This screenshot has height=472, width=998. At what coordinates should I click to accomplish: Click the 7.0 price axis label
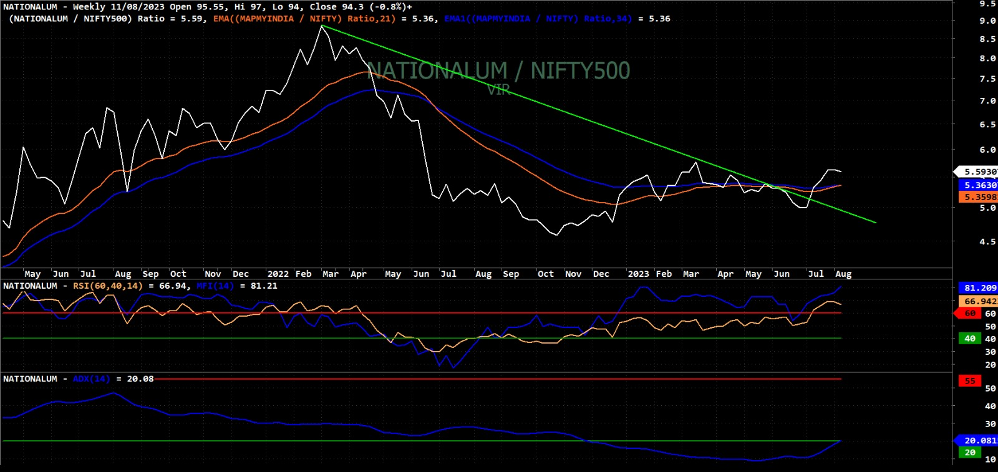(x=987, y=101)
